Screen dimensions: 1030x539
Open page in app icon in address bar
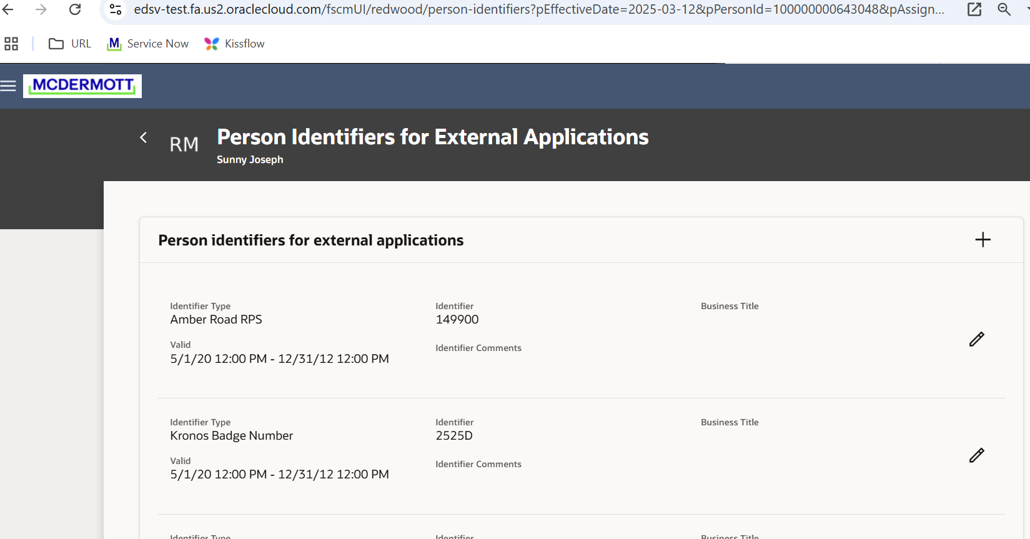click(x=974, y=9)
